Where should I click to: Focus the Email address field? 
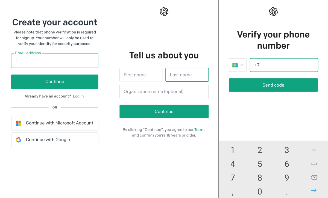pos(55,61)
